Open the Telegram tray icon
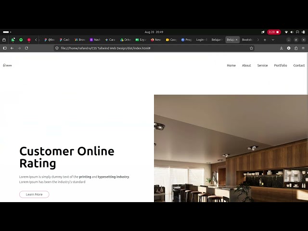 coord(263,32)
